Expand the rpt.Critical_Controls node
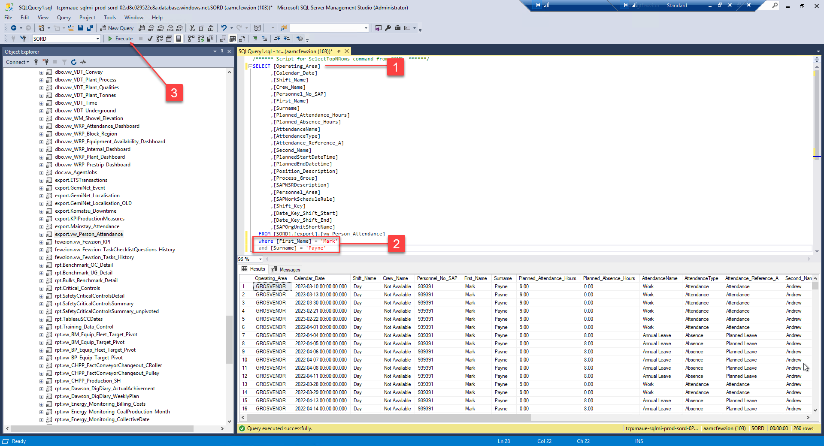 [x=41, y=289]
